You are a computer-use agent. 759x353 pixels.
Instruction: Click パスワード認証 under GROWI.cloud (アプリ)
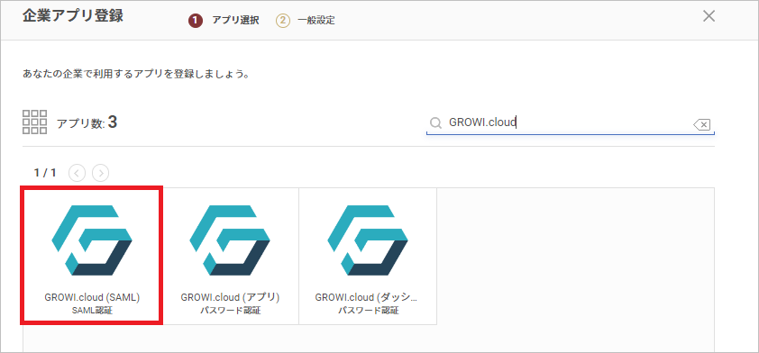(x=231, y=311)
